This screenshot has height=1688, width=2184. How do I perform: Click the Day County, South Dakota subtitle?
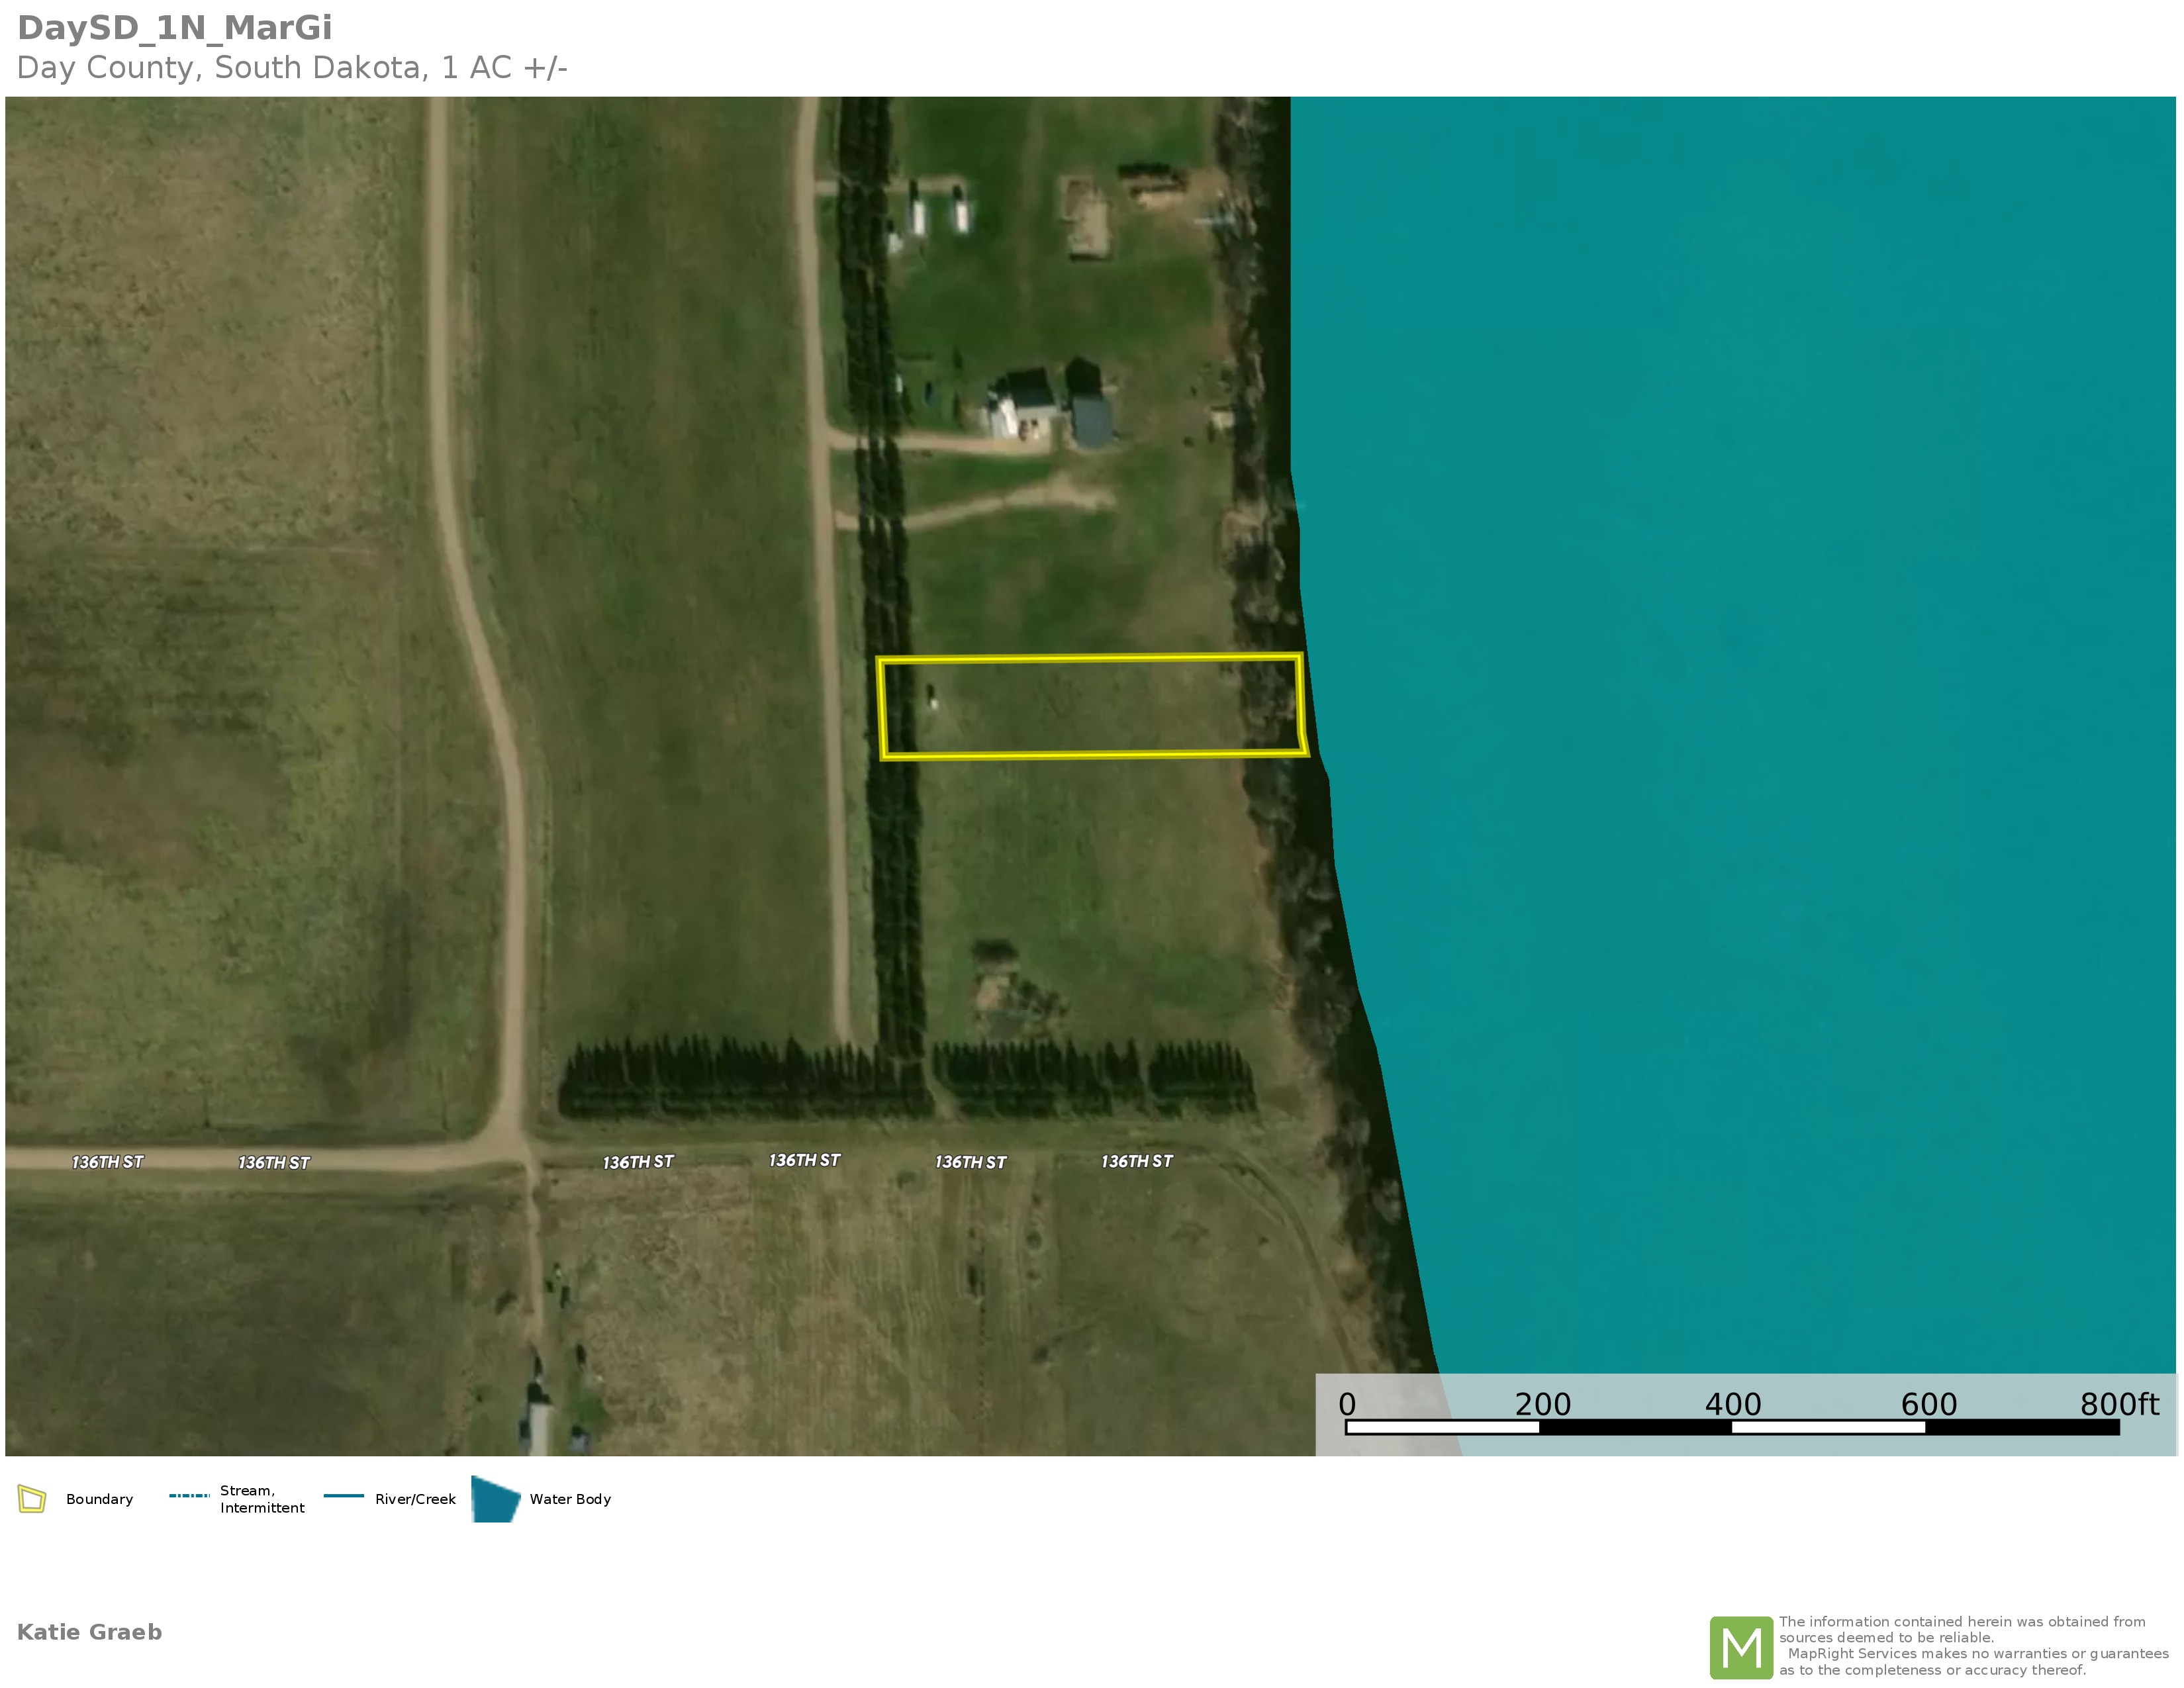click(x=292, y=68)
